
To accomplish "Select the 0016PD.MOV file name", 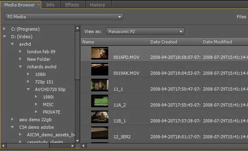I will point(126,57).
